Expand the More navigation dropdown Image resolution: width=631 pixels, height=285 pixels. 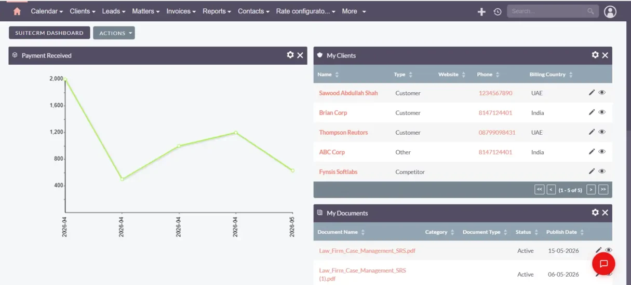354,11
